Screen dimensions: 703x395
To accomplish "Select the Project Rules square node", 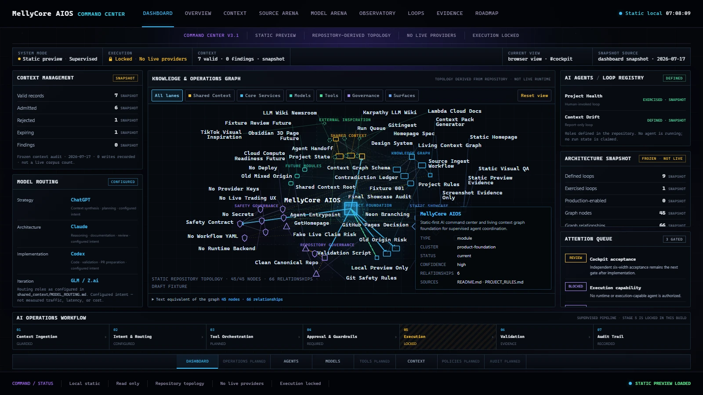I will point(411,183).
